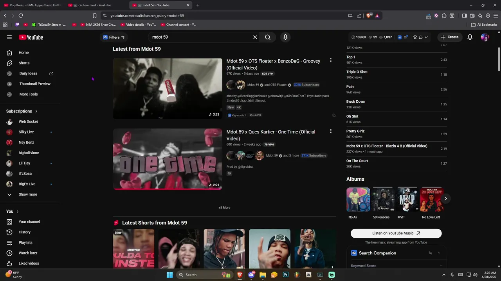This screenshot has height=281, width=501.
Task: Click the sparkle icon in header stats bar
Action: click(x=426, y=37)
